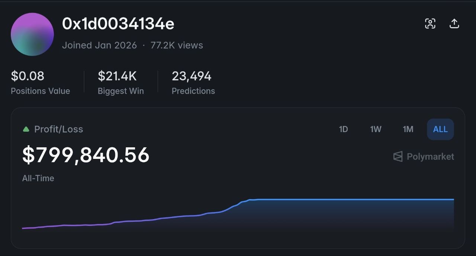Screen dimensions: 476x256
Task: Click the Polymarket logo icon
Action: [397, 157]
